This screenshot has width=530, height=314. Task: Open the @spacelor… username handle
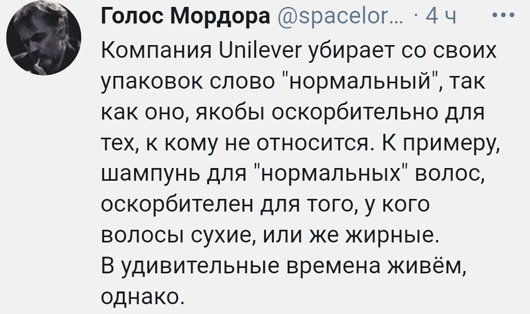coord(340,17)
